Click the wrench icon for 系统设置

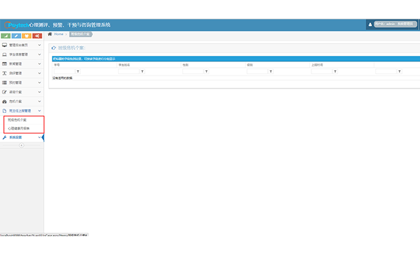(x=5, y=138)
